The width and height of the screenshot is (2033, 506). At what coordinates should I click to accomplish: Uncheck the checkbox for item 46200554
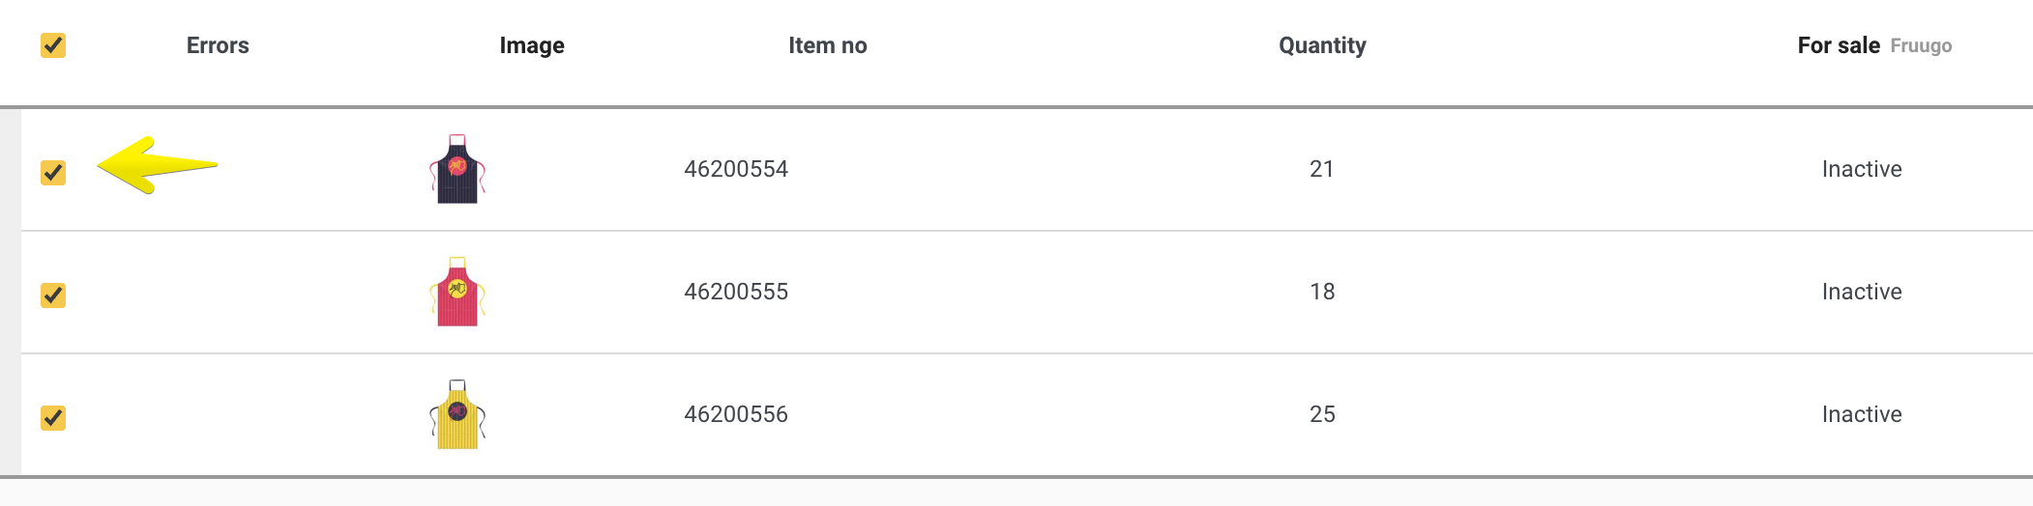tap(53, 173)
